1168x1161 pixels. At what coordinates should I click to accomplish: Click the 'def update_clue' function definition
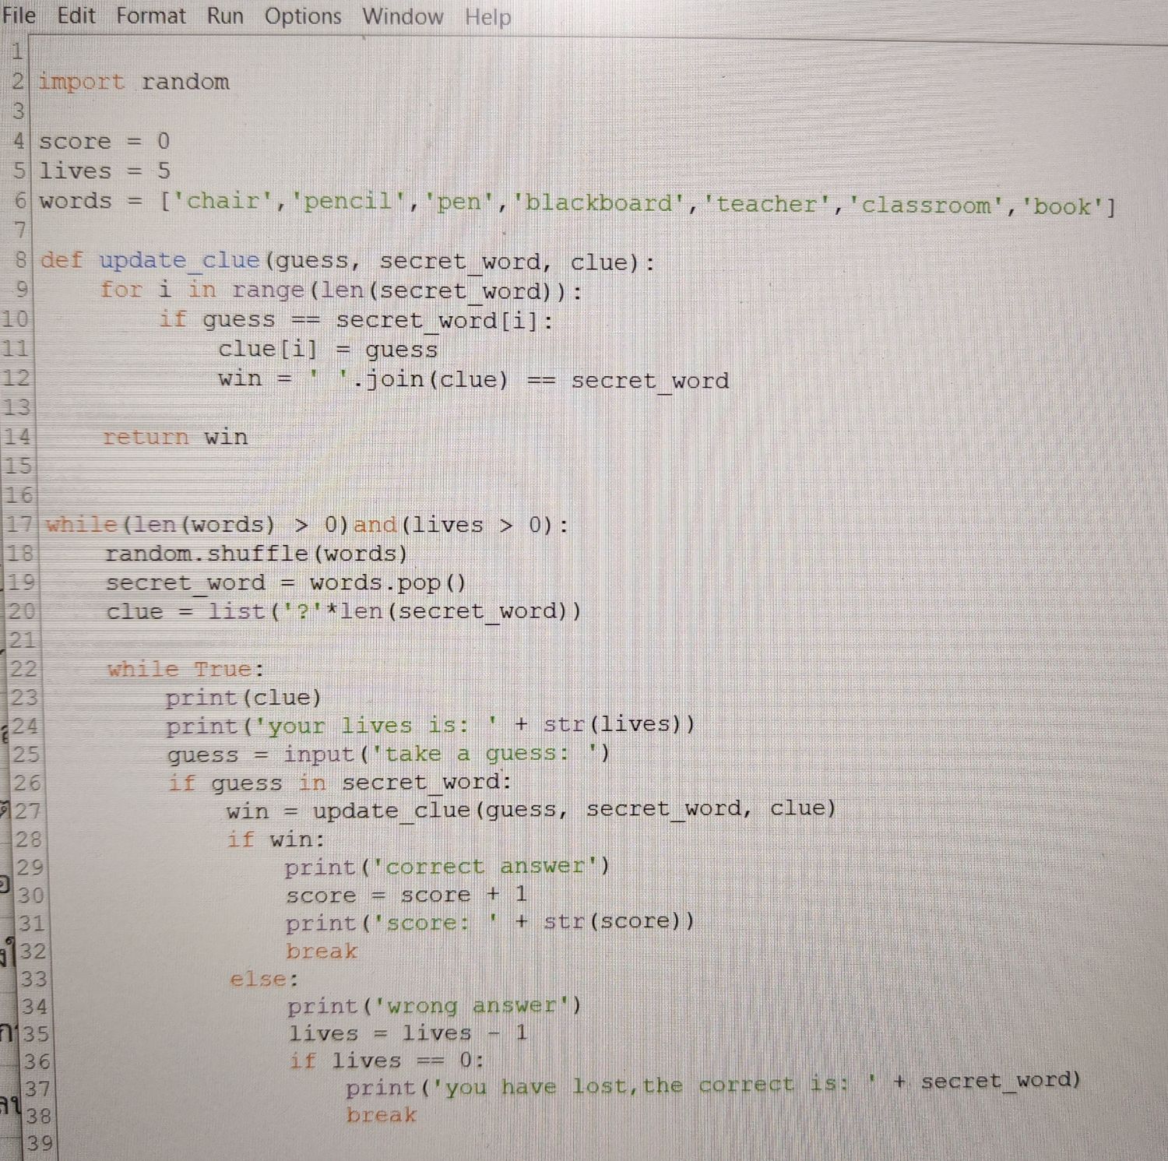tap(348, 261)
